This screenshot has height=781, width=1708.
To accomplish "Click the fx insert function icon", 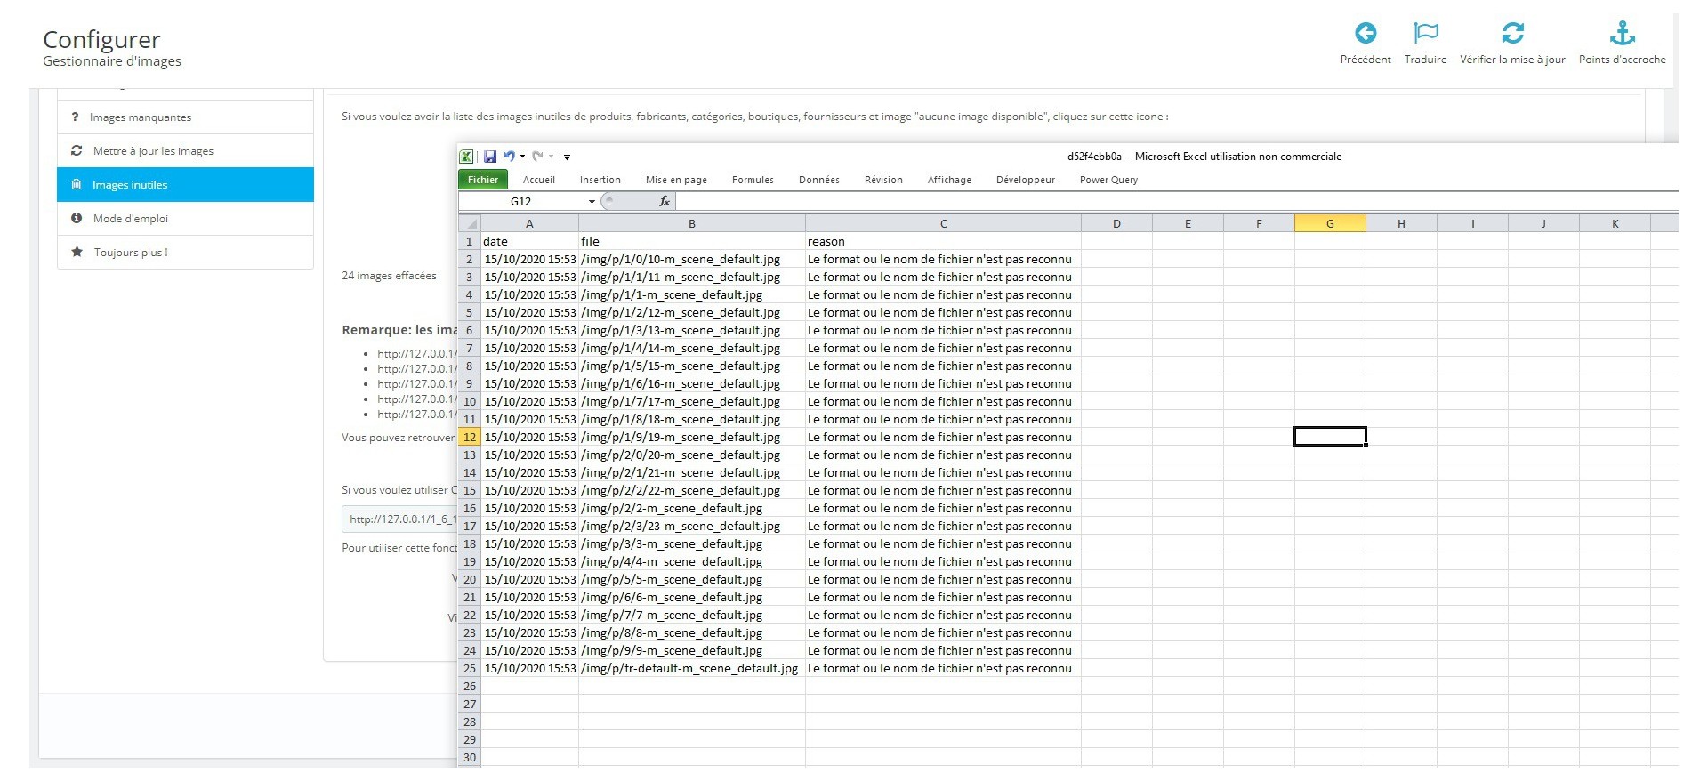I will (x=664, y=202).
